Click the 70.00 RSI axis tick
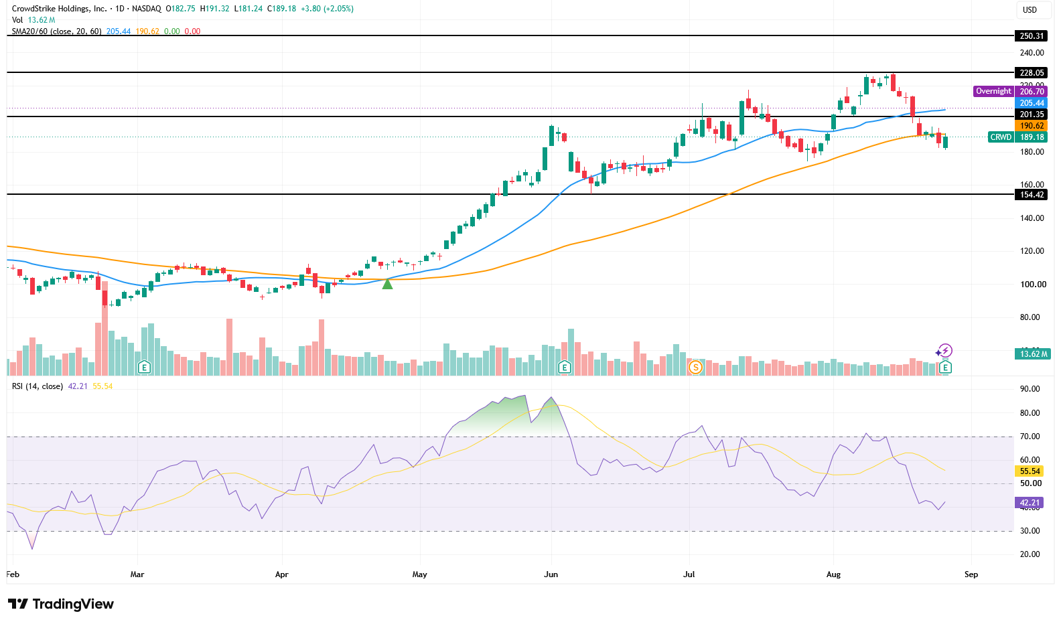Viewport: 1061px width, 624px height. point(1030,437)
